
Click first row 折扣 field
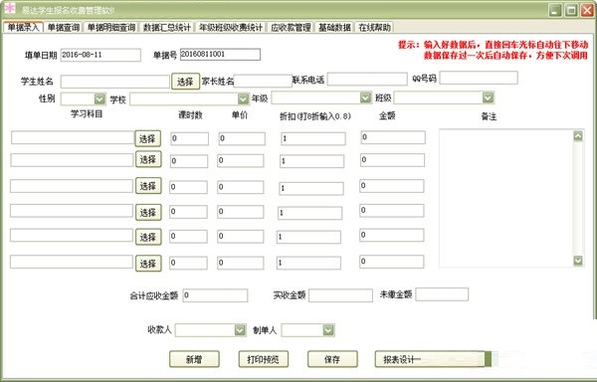[313, 138]
